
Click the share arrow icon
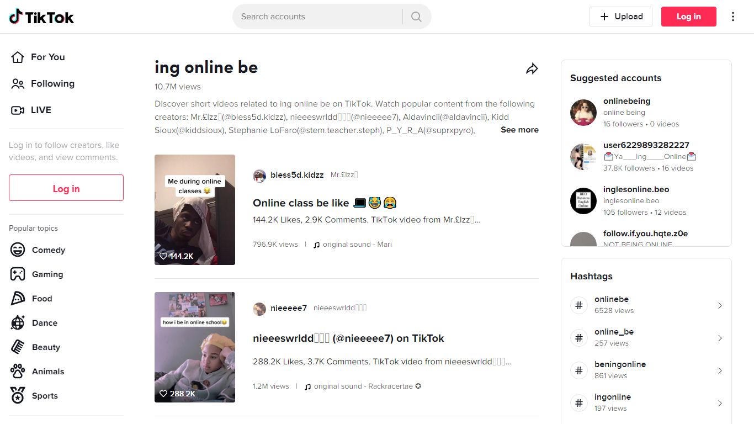point(532,68)
